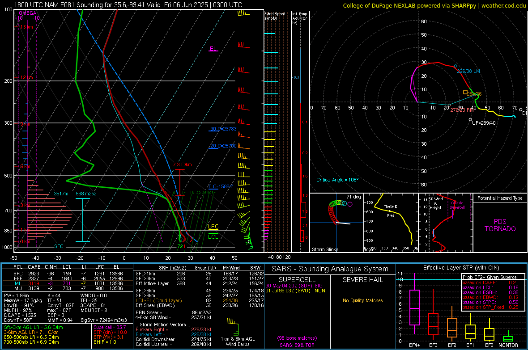Select the cyan "3517m" label

(61, 194)
